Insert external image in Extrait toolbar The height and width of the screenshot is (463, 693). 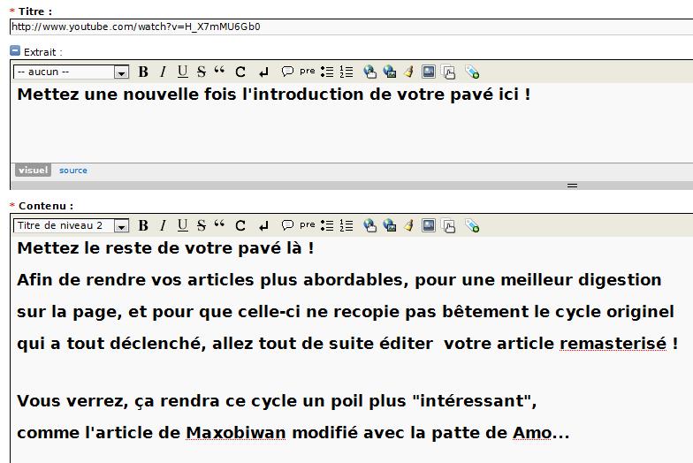tap(389, 72)
